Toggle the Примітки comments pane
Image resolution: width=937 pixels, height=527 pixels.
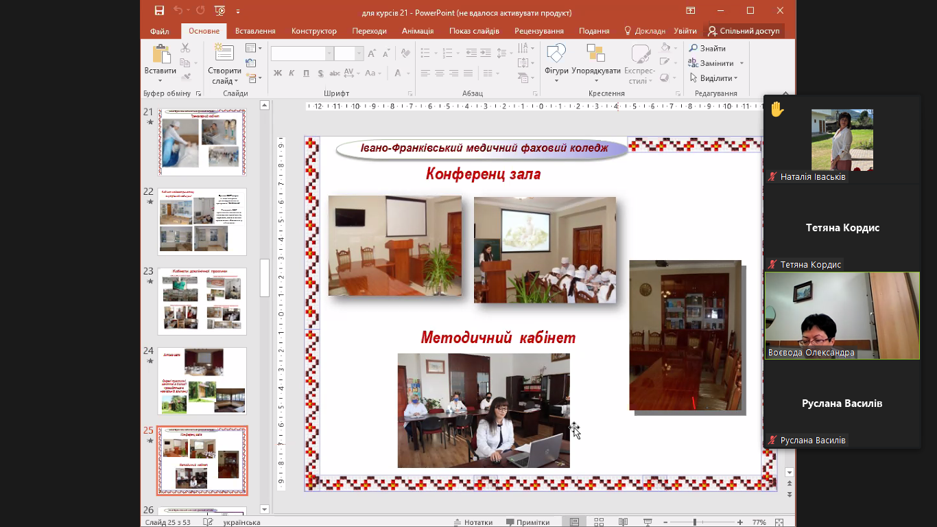click(x=528, y=522)
